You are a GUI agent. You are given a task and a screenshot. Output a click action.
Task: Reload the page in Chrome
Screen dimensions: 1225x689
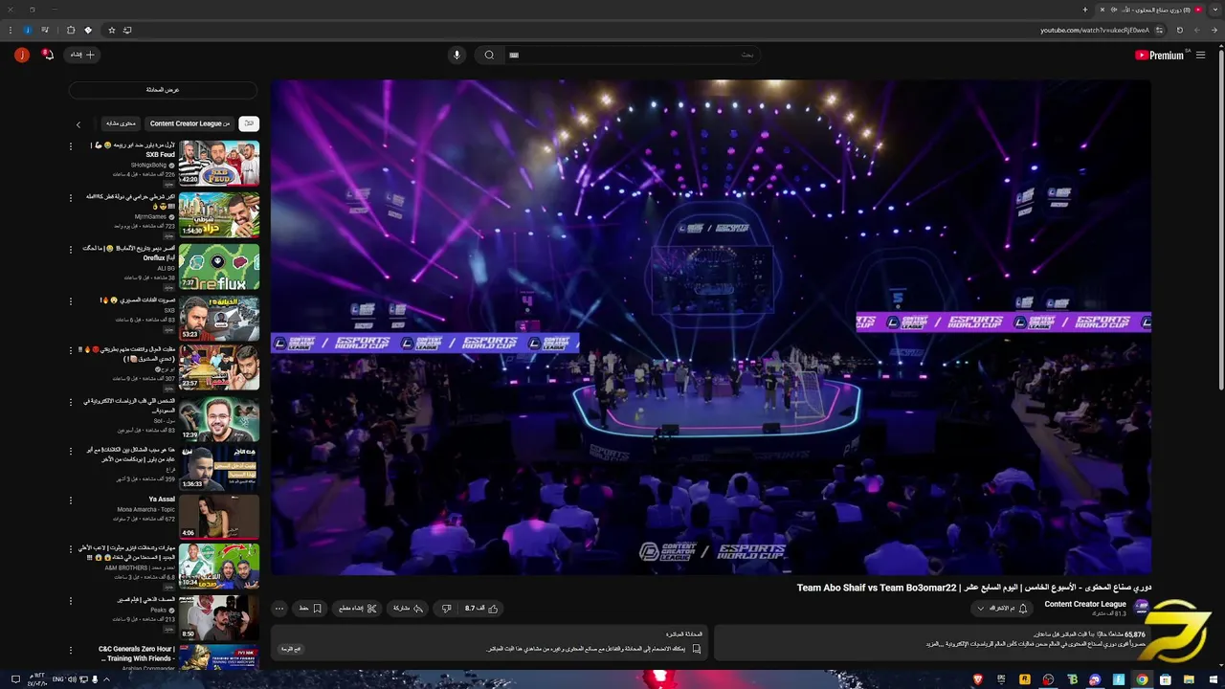tap(1180, 30)
